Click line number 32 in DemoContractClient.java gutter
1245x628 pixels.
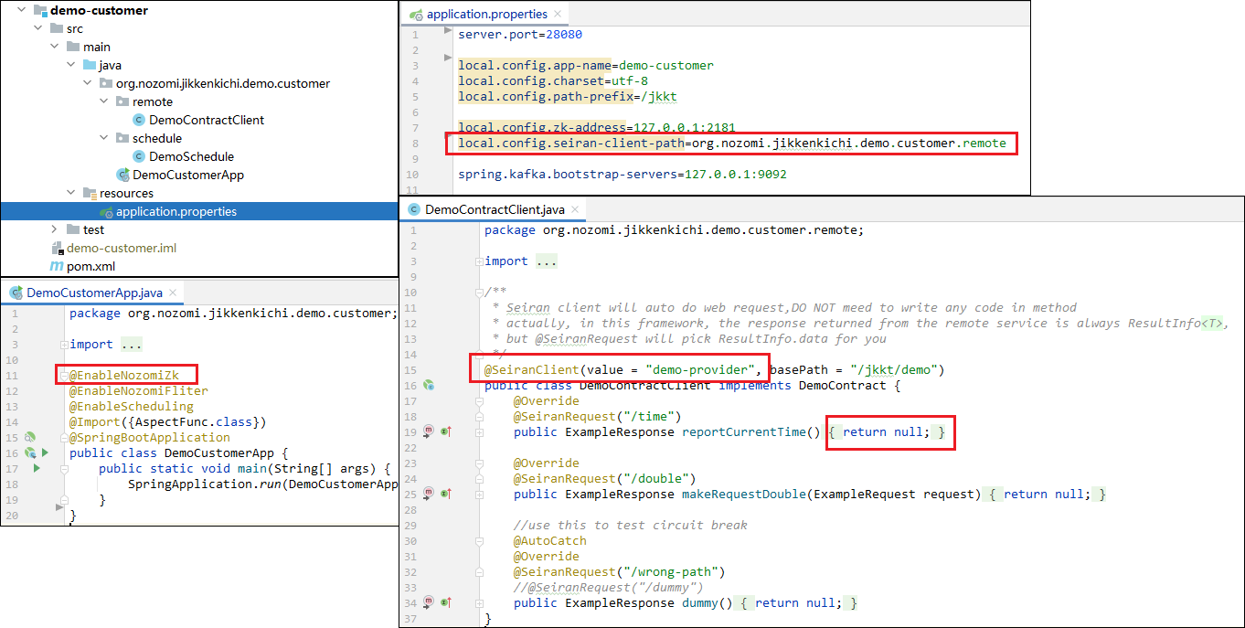click(411, 571)
